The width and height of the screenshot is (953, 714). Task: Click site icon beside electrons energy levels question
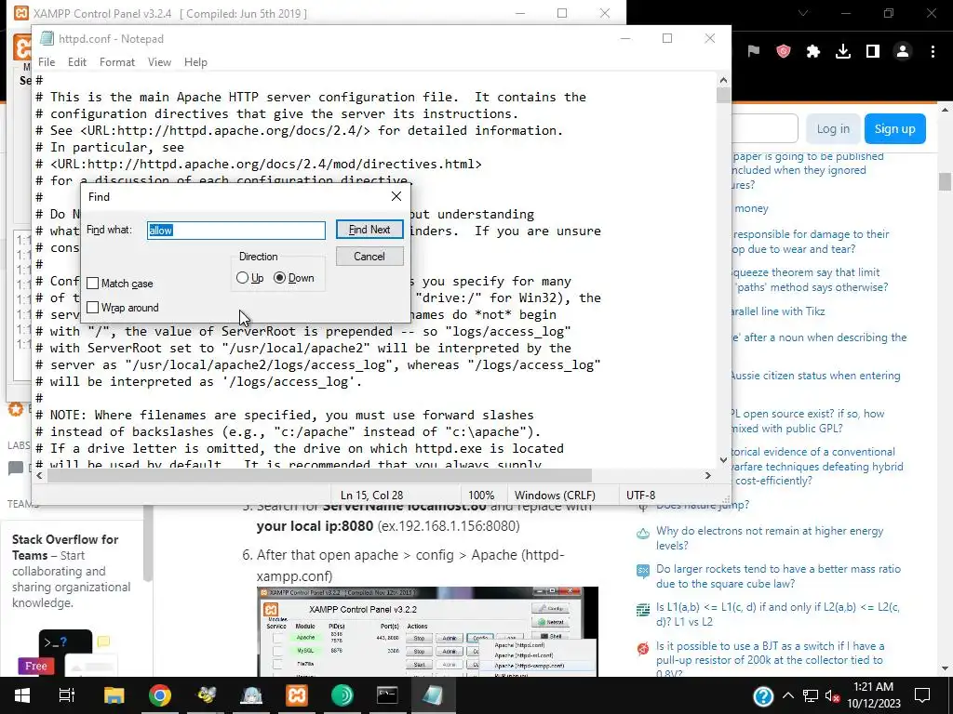click(643, 534)
